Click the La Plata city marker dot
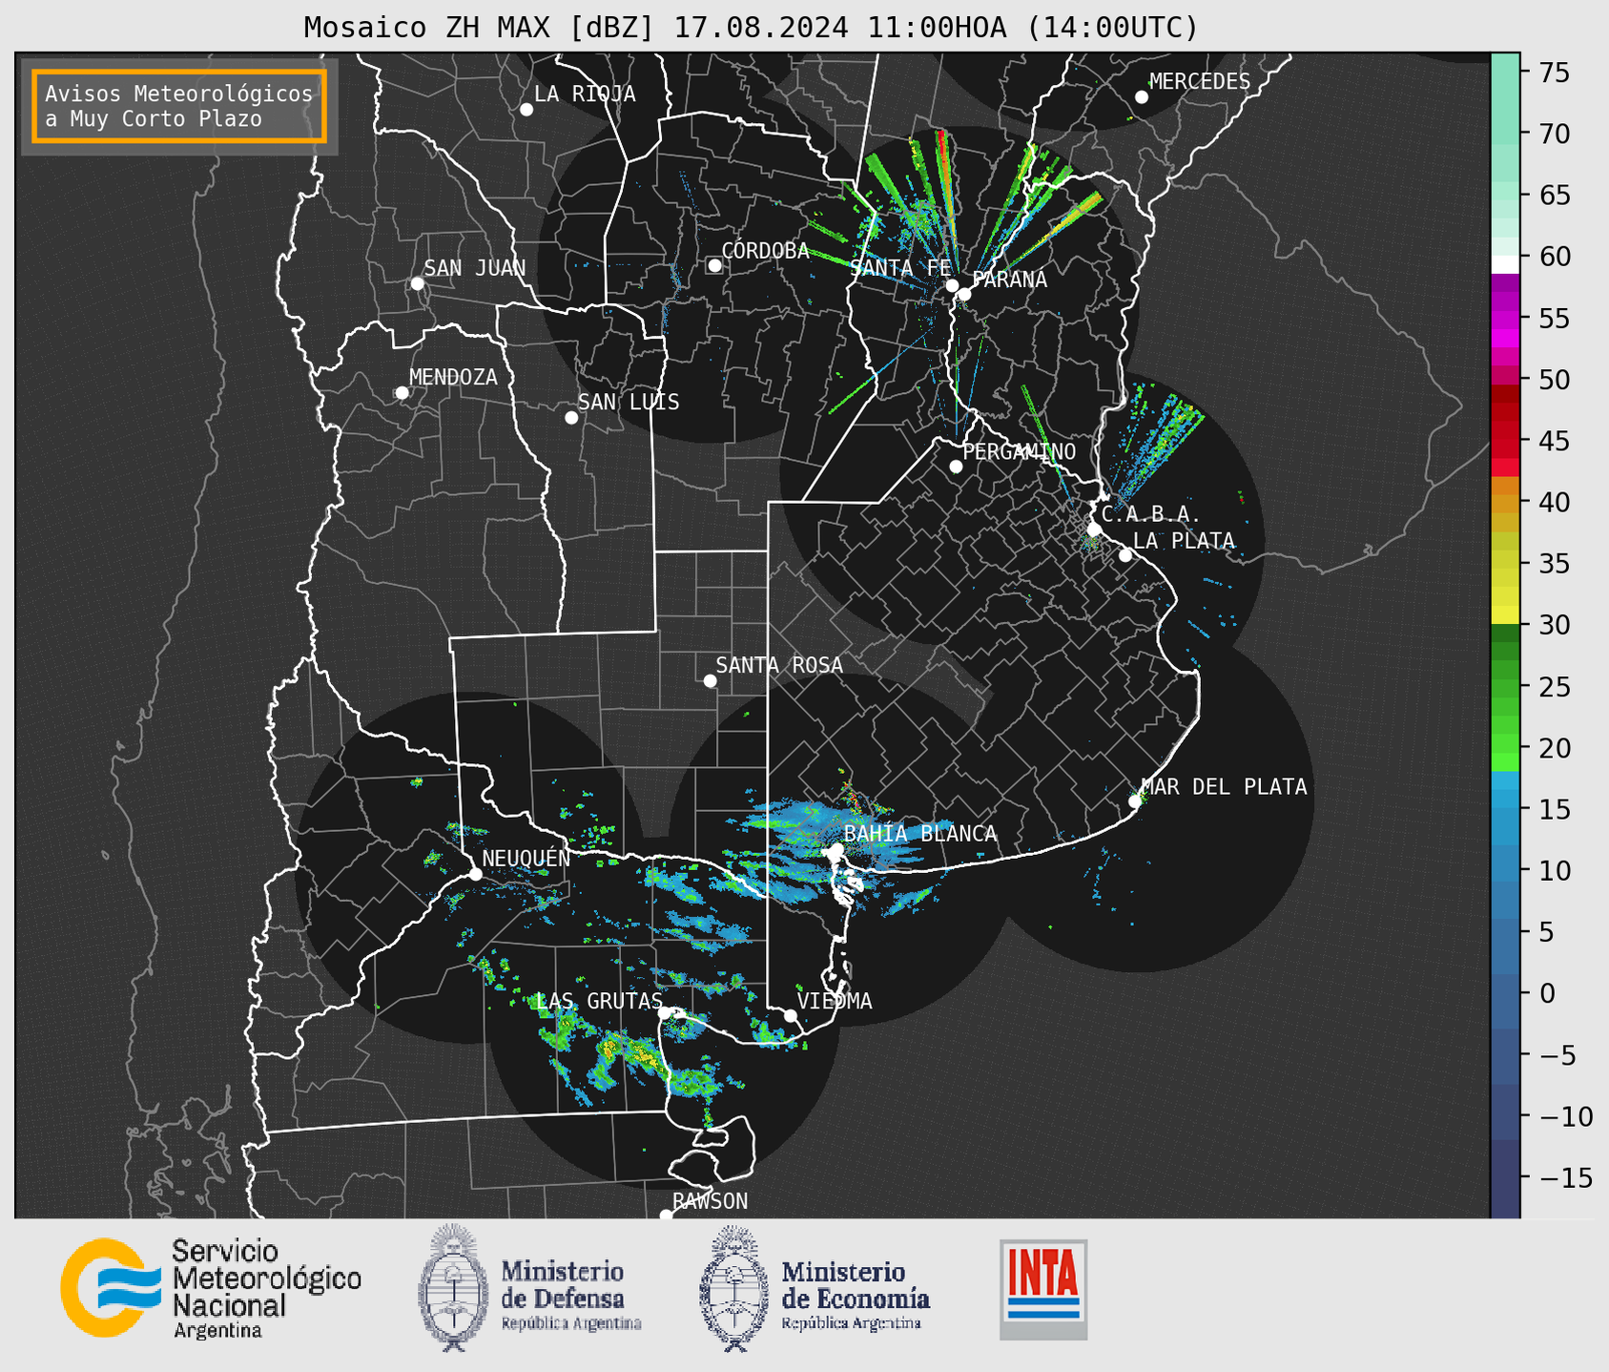 click(x=1125, y=555)
